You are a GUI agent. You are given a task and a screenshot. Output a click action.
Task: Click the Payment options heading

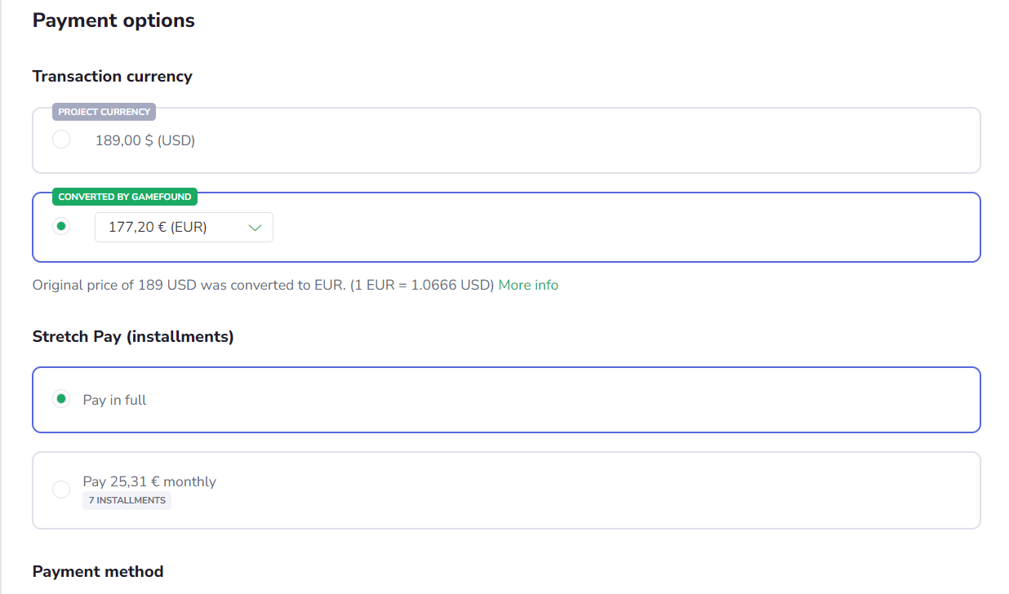tap(113, 20)
